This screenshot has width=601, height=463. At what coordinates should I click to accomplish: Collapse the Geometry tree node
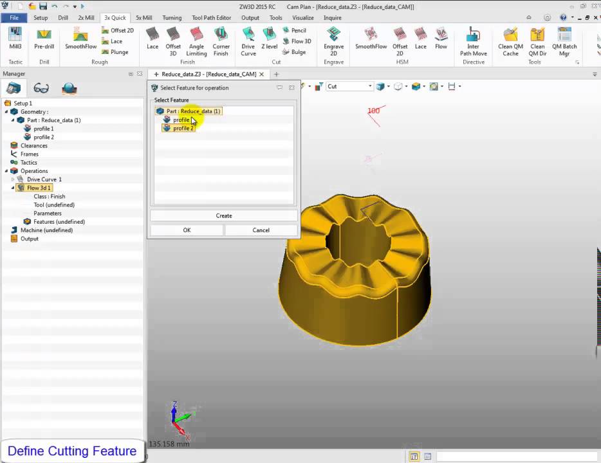coord(6,112)
